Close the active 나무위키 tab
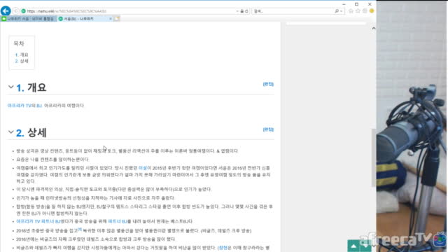 [x=111, y=19]
